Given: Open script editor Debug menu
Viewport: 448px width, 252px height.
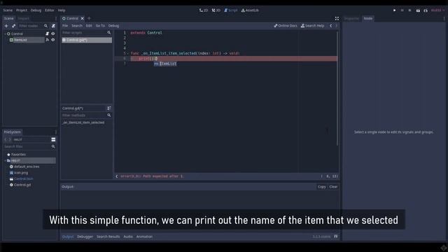Looking at the screenshot, I should pos(113,26).
